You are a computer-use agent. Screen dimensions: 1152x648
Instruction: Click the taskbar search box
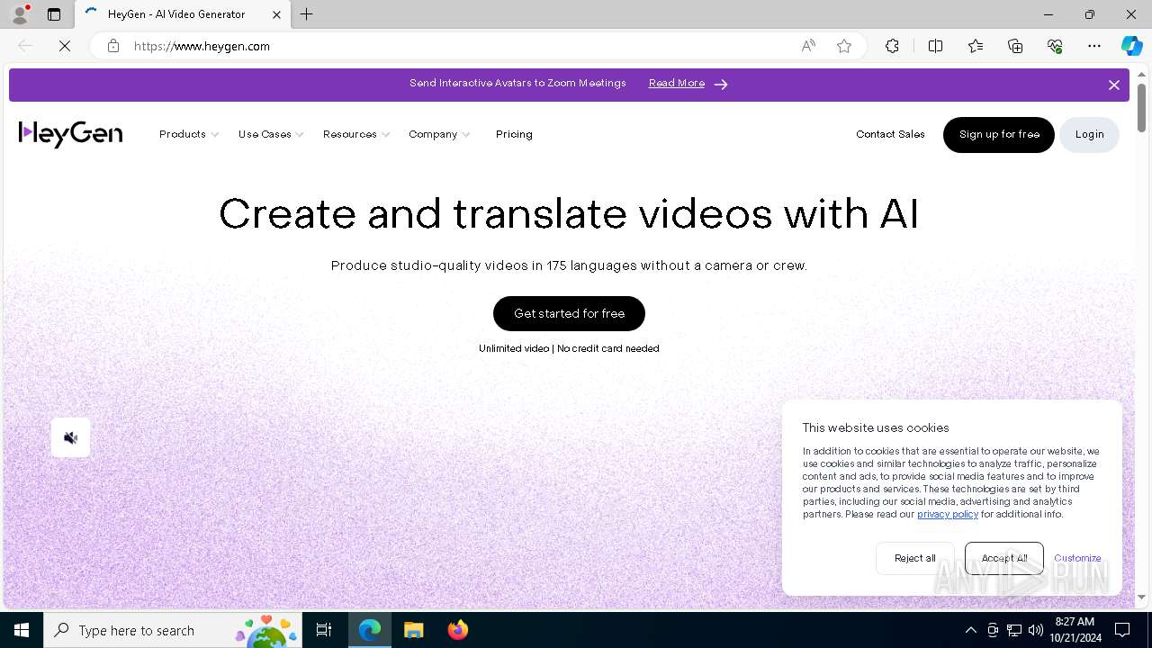coord(172,630)
